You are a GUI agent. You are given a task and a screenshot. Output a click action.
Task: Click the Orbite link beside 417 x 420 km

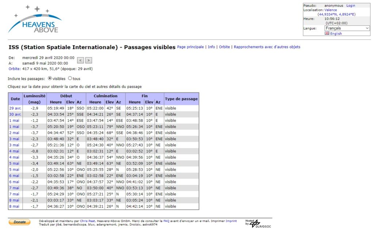pyautogui.click(x=14, y=69)
